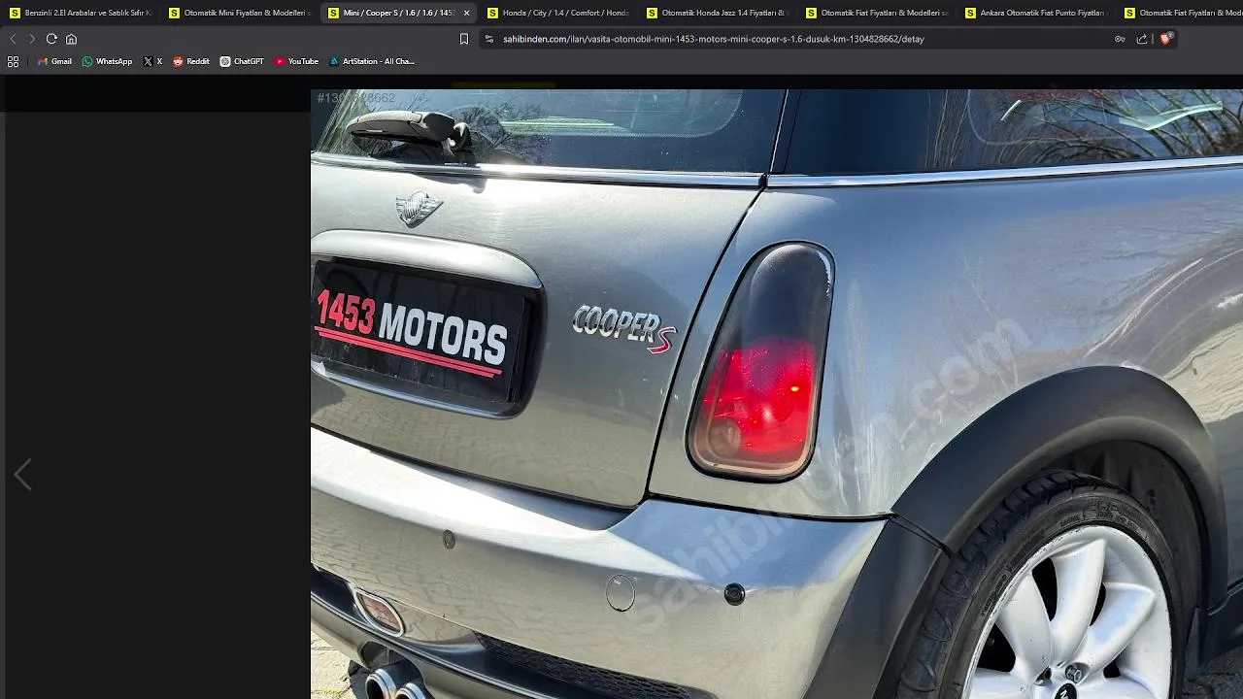Close the active Mini / Cooper S tab
Image resolution: width=1243 pixels, height=699 pixels.
(466, 13)
